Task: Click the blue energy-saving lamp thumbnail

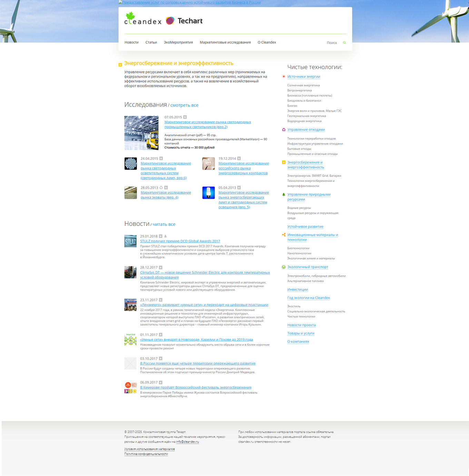Action: tap(208, 193)
